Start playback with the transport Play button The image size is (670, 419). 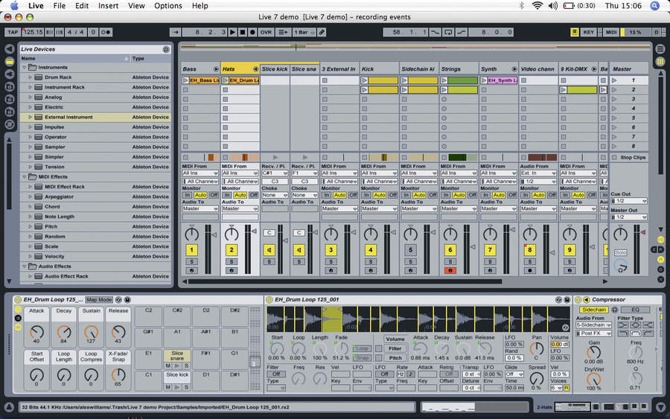coord(232,32)
